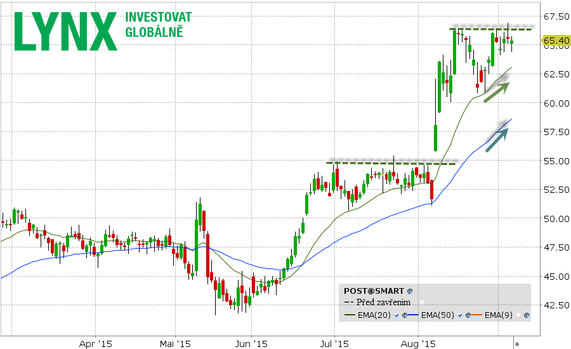Click the 47.50 price axis label
This screenshot has width=571, height=349.
coord(556,247)
